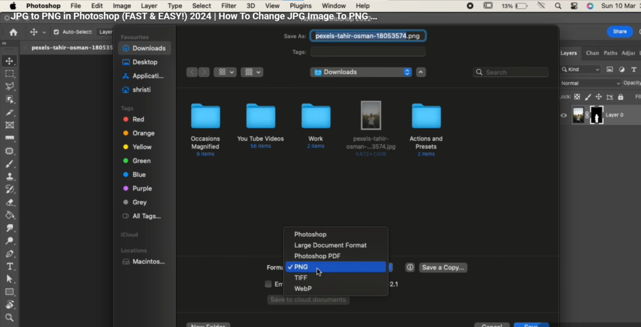Screen dimensions: 641x327
Task: Click the Cancel button
Action: pos(492,325)
